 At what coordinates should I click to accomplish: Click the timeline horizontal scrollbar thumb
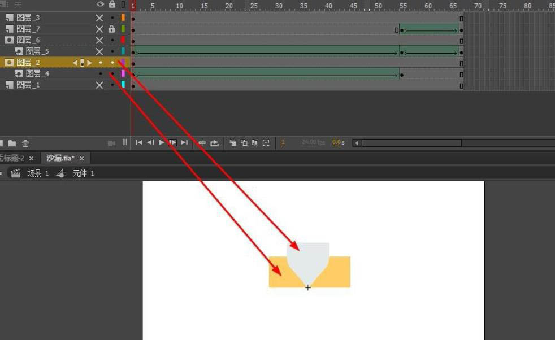pos(411,143)
